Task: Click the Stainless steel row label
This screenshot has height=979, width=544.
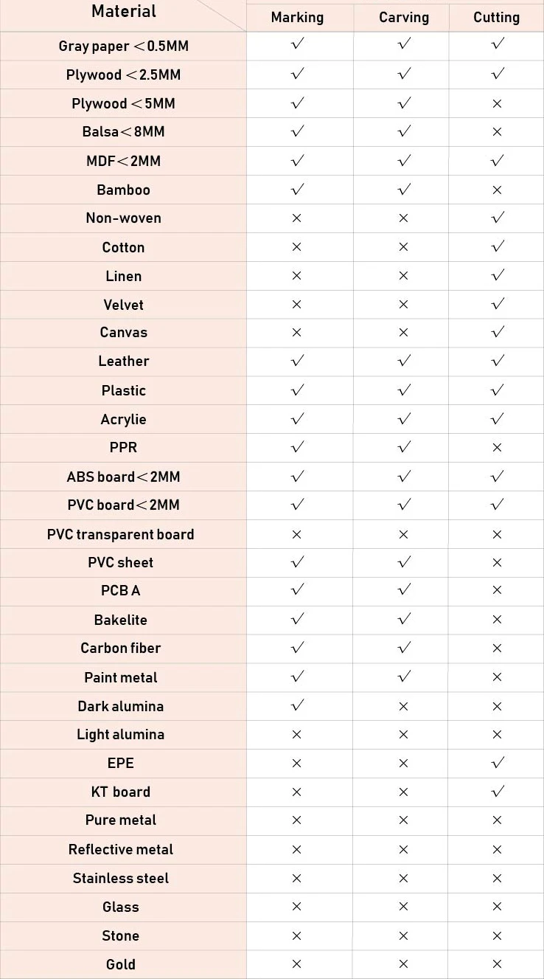Action: point(121,878)
